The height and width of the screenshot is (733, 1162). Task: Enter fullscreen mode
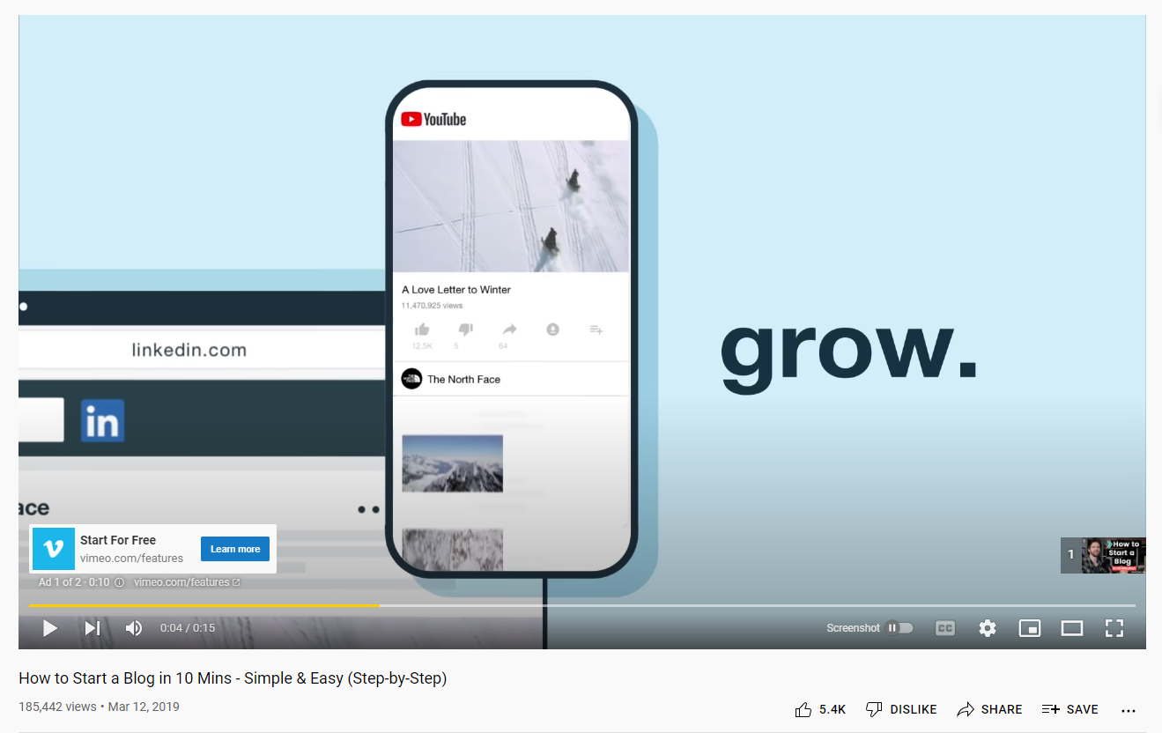1114,628
